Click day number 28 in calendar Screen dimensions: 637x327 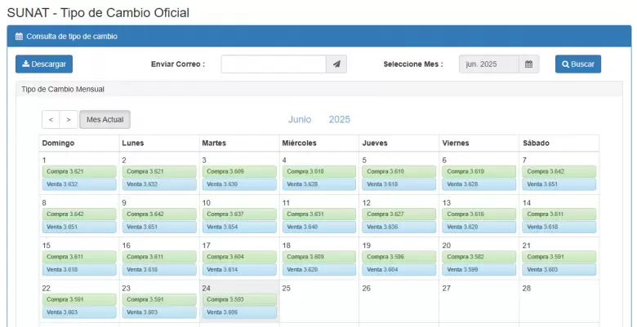[x=527, y=289]
